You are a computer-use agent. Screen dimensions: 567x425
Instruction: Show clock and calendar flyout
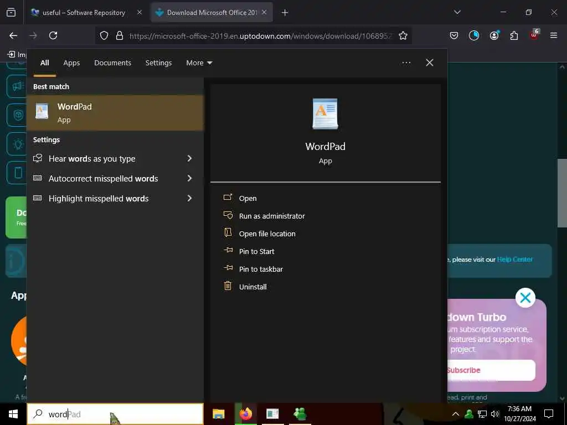click(x=519, y=414)
